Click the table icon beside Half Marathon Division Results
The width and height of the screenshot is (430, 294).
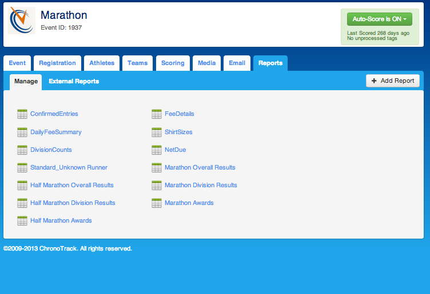[22, 203]
